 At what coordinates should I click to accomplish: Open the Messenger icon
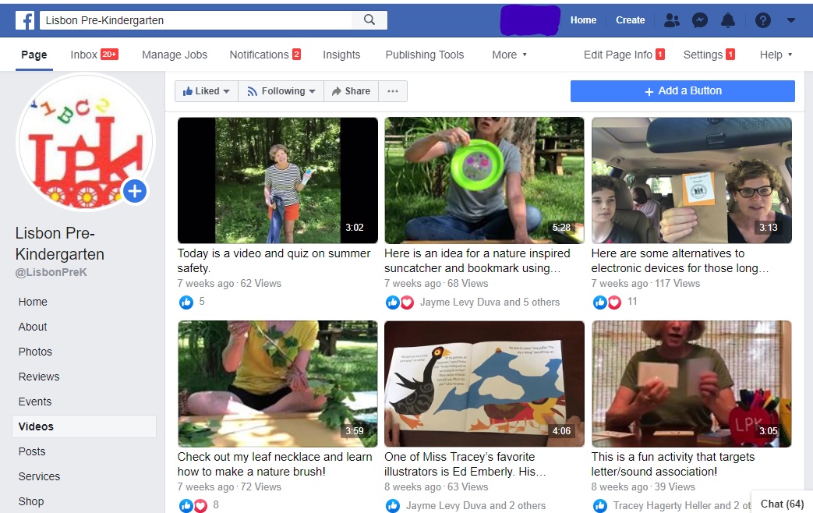699,20
